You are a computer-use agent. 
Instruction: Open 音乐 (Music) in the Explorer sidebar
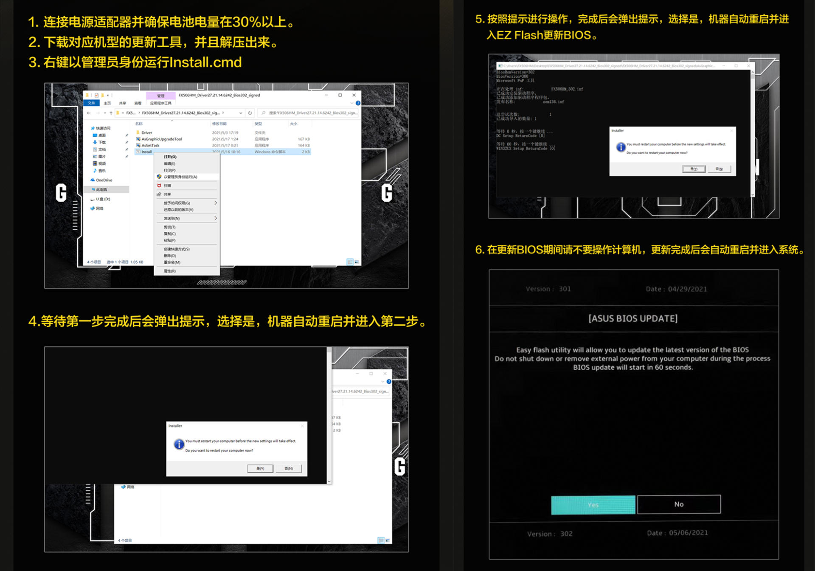coord(99,171)
